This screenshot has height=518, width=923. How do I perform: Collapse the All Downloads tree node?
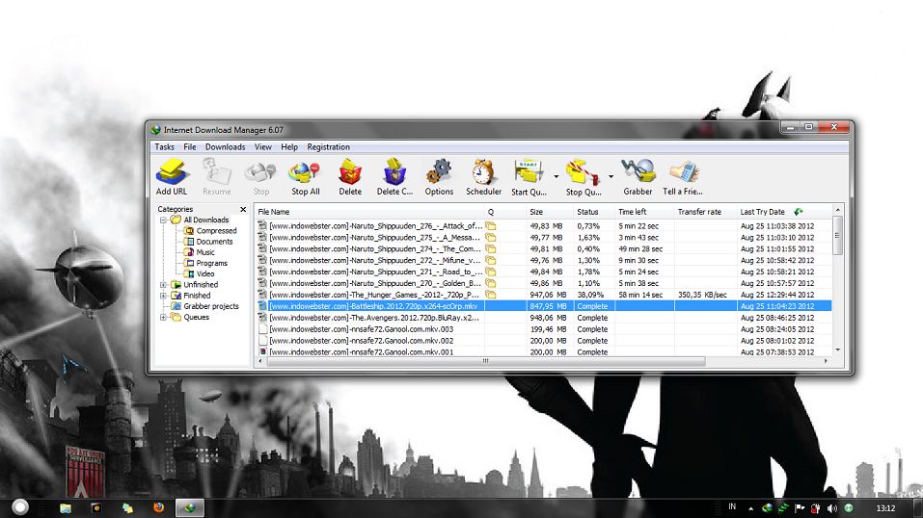pyautogui.click(x=163, y=220)
